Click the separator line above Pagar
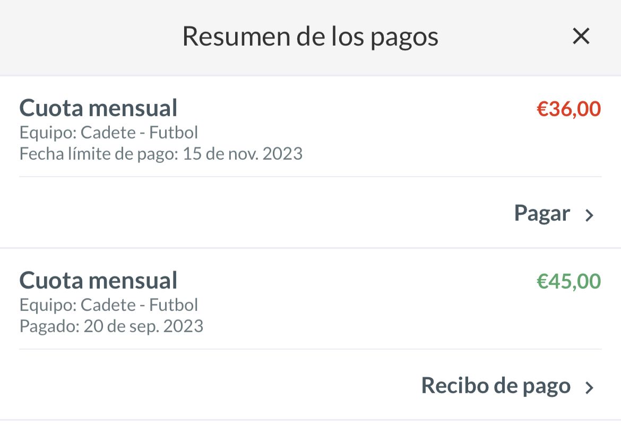This screenshot has width=621, height=425. pos(310,177)
